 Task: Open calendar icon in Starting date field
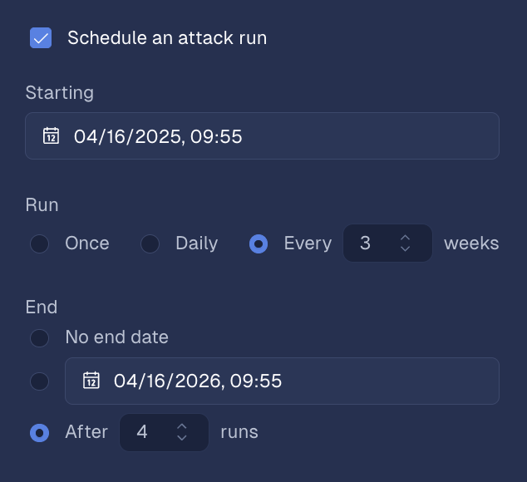51,136
